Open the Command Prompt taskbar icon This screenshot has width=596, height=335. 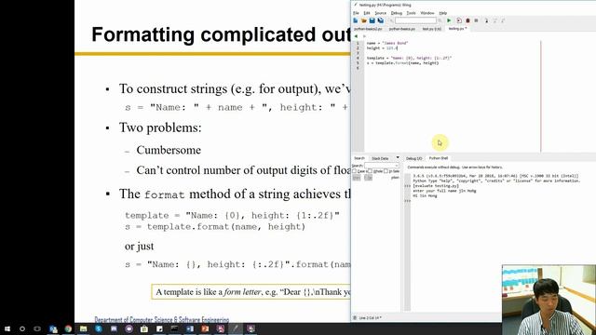(x=174, y=328)
